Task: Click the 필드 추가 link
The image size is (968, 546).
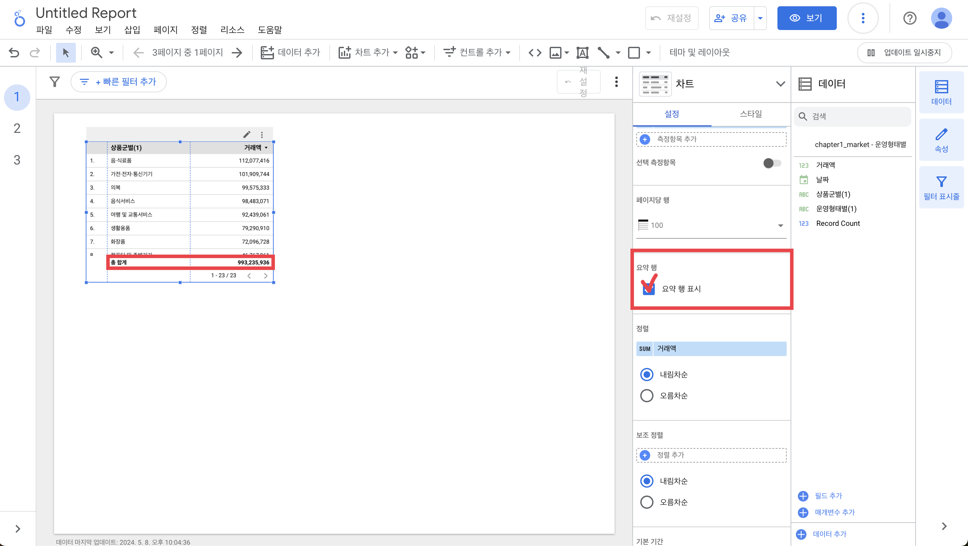Action: coord(828,496)
